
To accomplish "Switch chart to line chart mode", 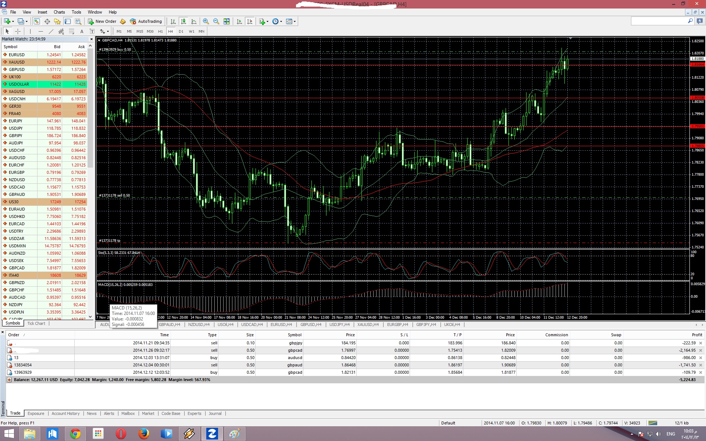I will 193,21.
